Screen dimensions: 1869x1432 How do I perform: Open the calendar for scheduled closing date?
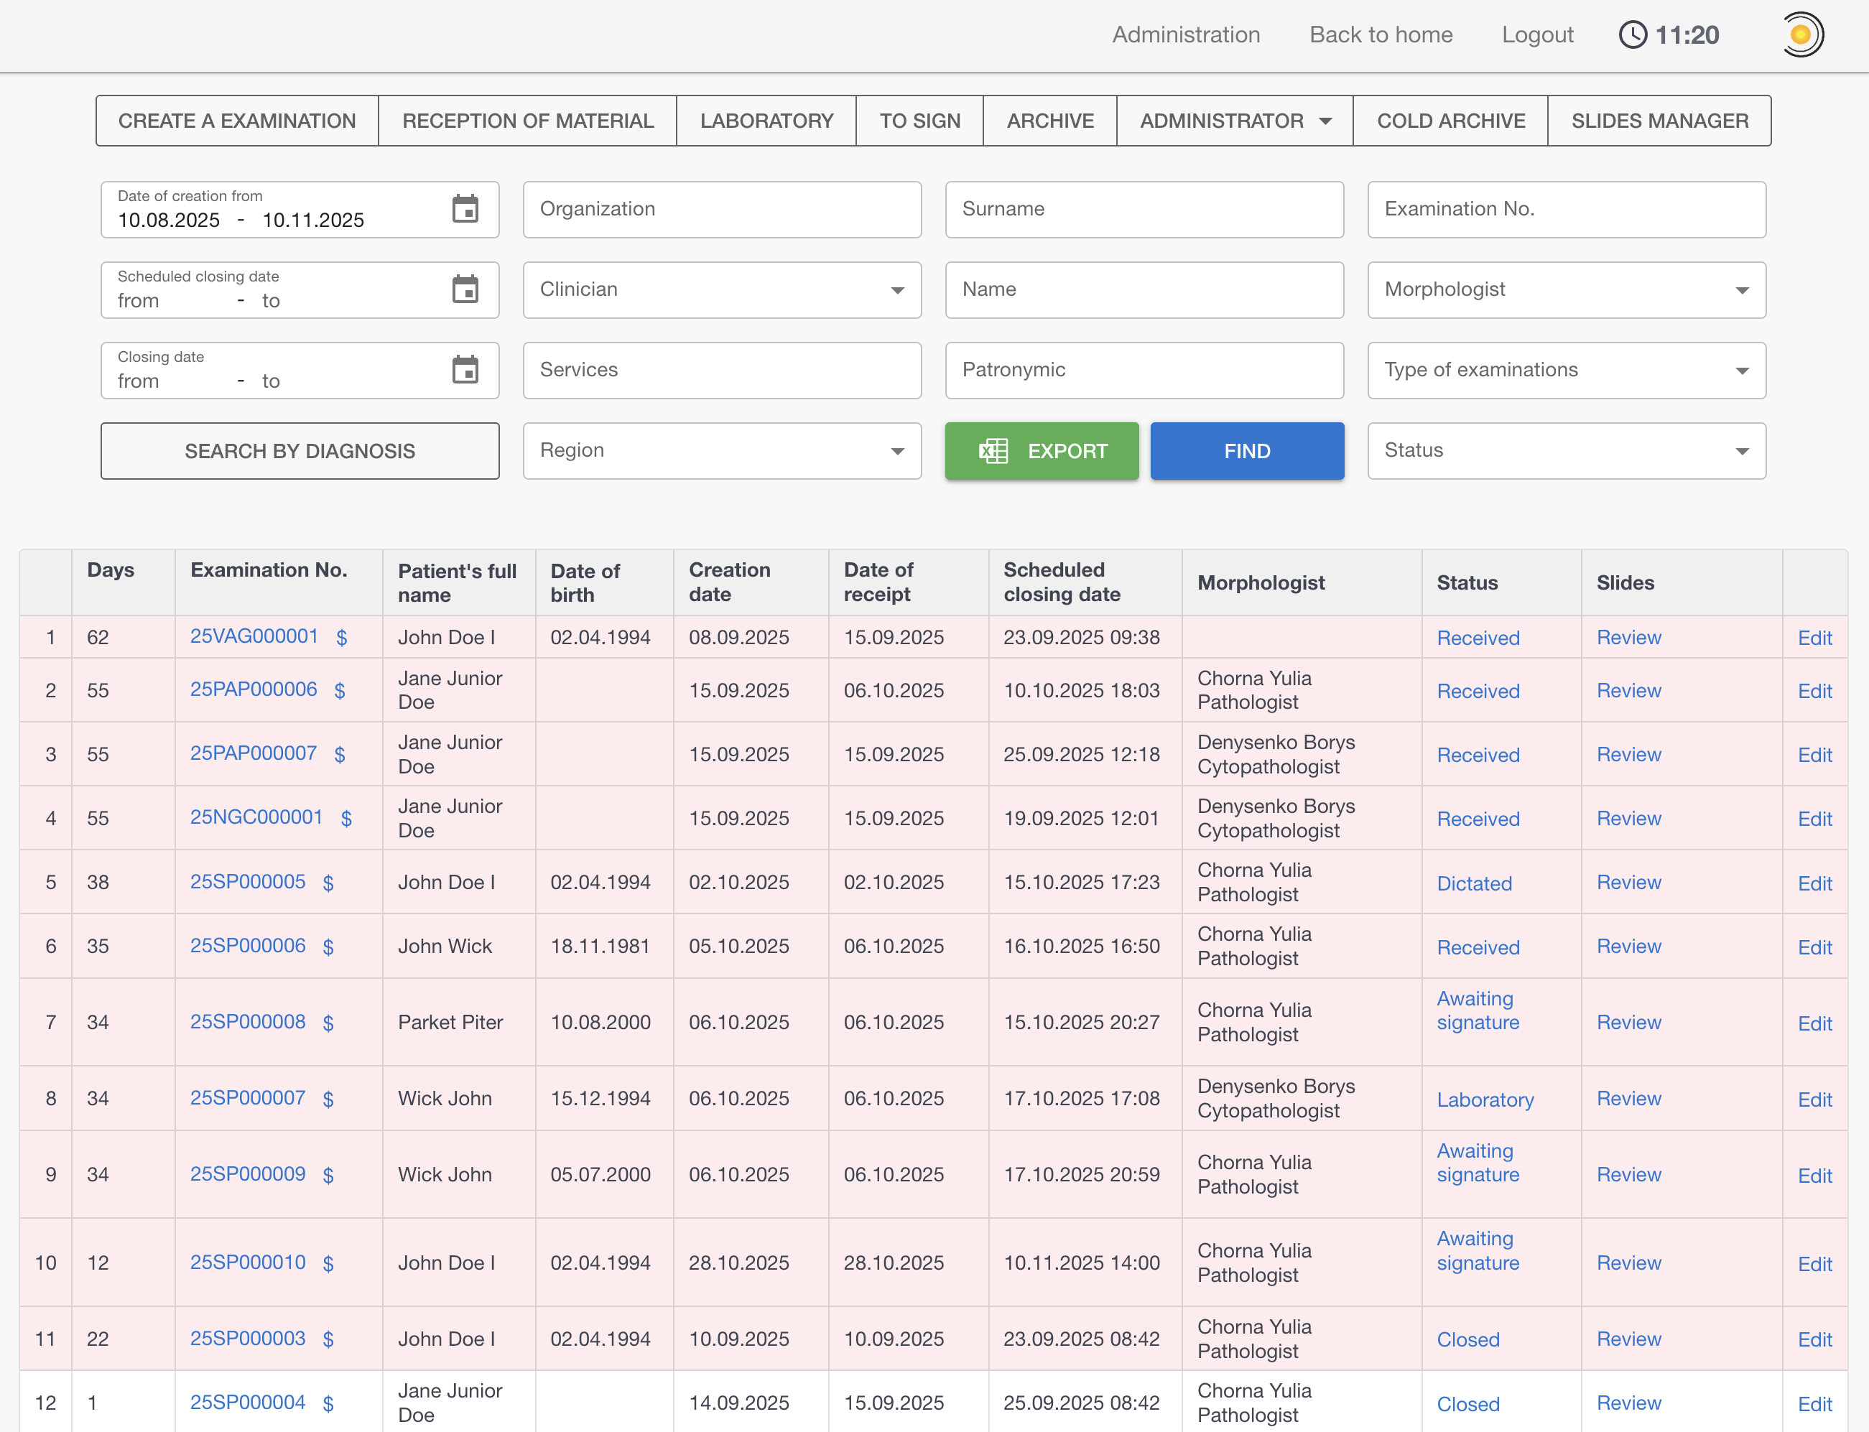coord(465,290)
